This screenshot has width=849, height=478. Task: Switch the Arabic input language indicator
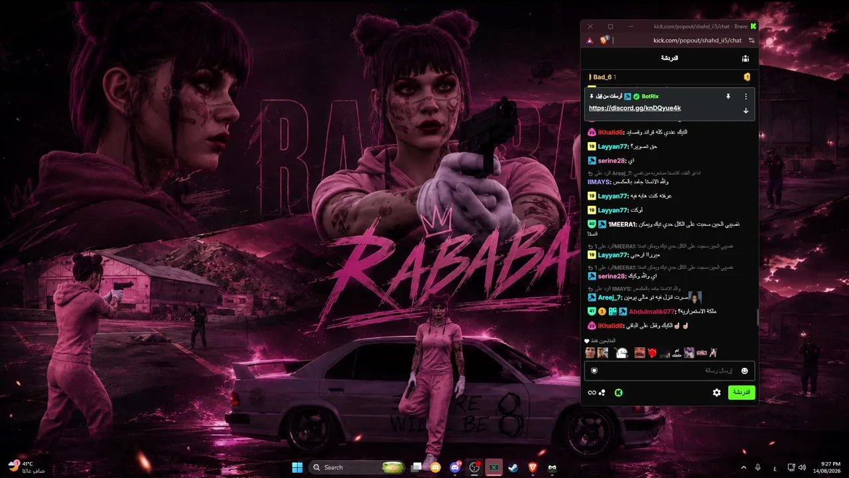[x=776, y=467]
